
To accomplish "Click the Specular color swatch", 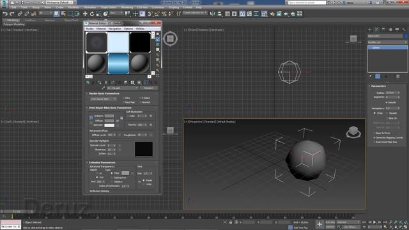I will click(109, 125).
